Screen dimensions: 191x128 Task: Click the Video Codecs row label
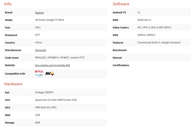[x=121, y=27]
